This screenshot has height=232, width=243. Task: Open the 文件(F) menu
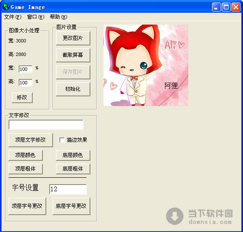point(13,17)
